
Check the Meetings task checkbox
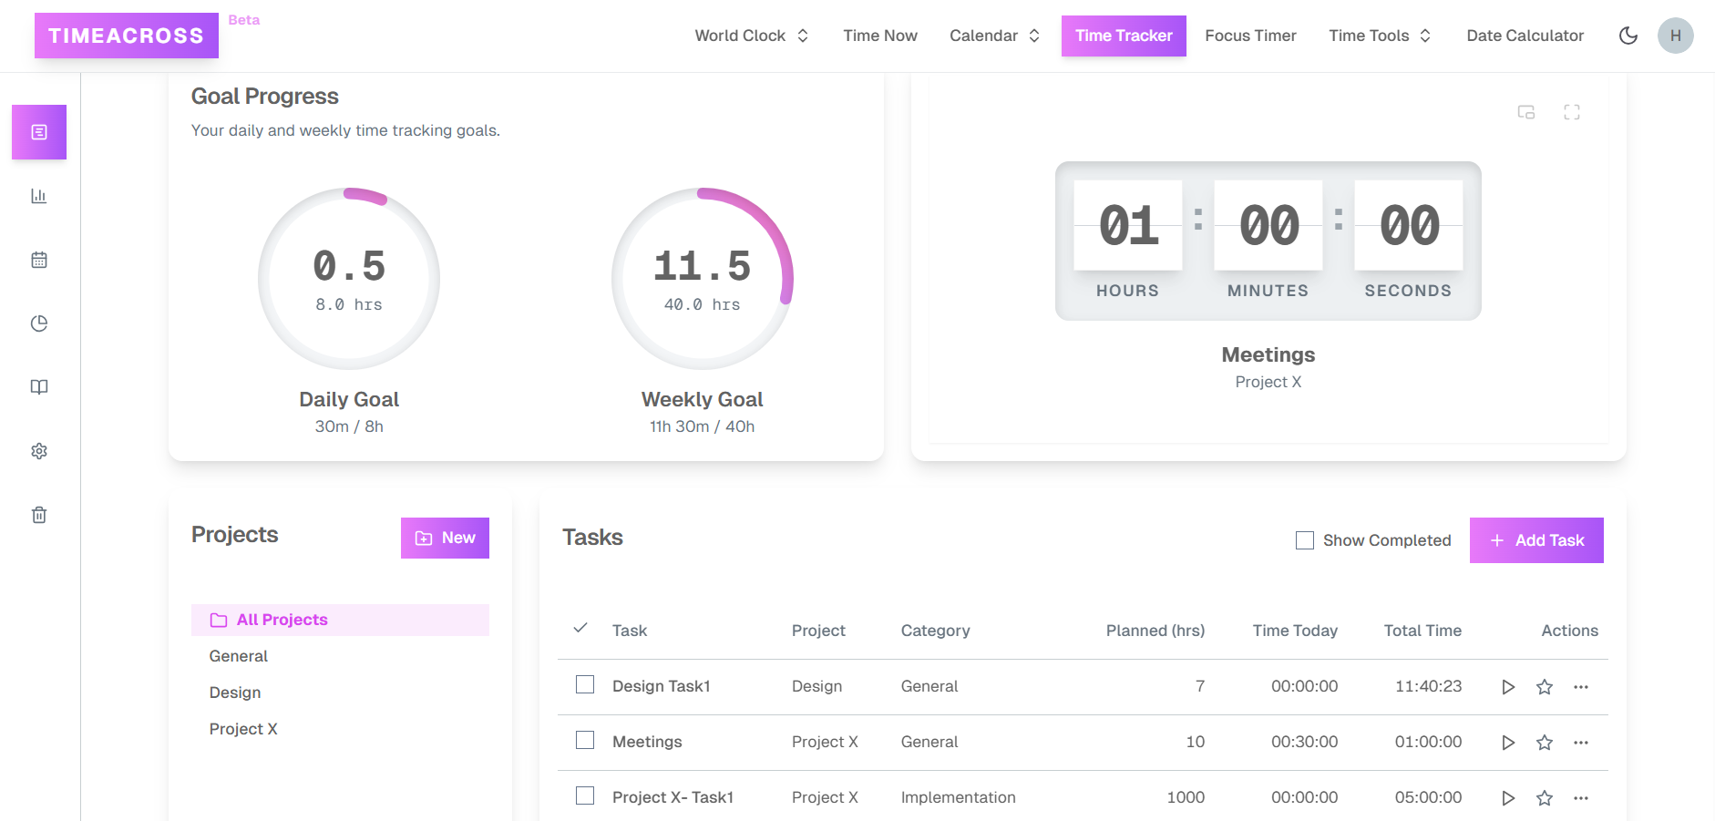585,740
